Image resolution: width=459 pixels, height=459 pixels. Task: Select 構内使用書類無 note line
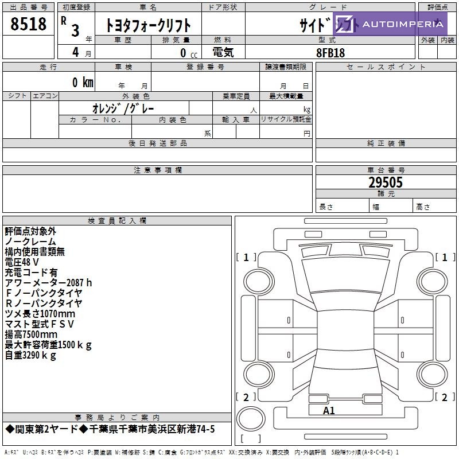click(x=35, y=252)
